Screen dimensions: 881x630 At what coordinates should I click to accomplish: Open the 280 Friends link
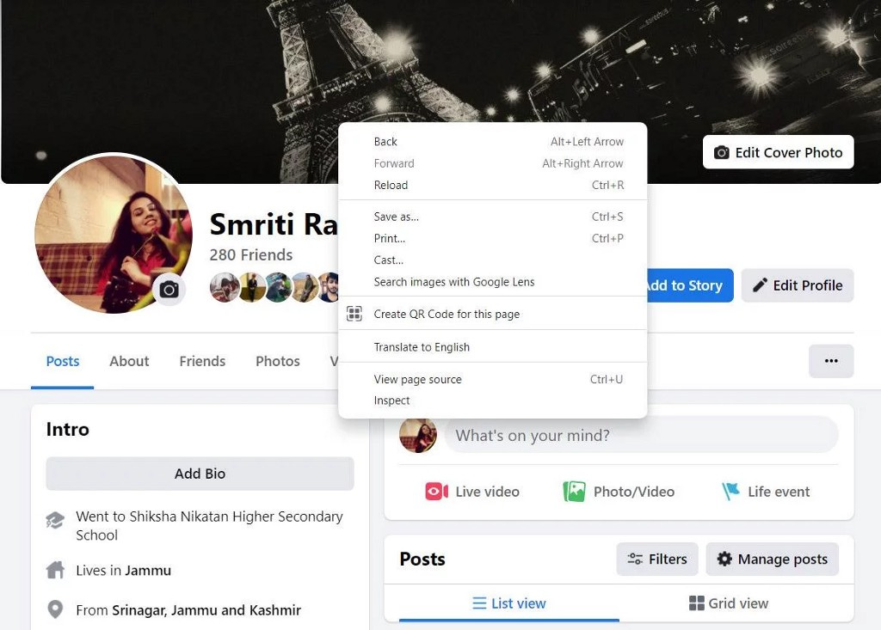point(251,255)
